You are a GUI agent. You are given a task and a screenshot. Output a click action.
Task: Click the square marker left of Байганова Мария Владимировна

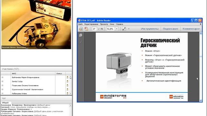click(x=2, y=77)
